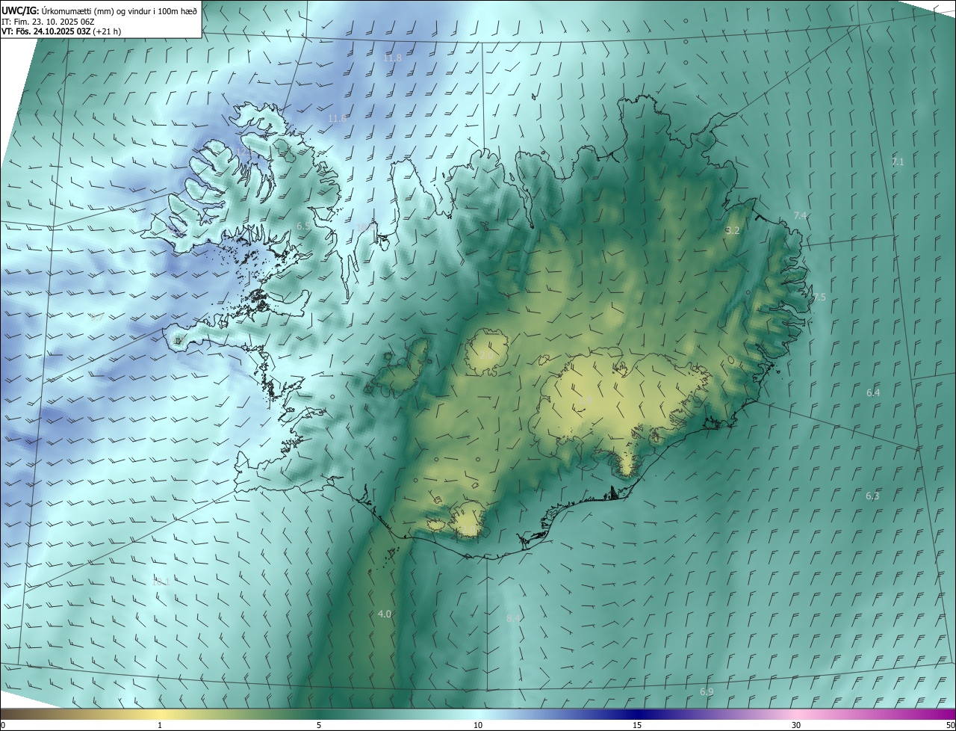
Task: Click the 7.5 value label by the East Fjords
Action: [819, 297]
